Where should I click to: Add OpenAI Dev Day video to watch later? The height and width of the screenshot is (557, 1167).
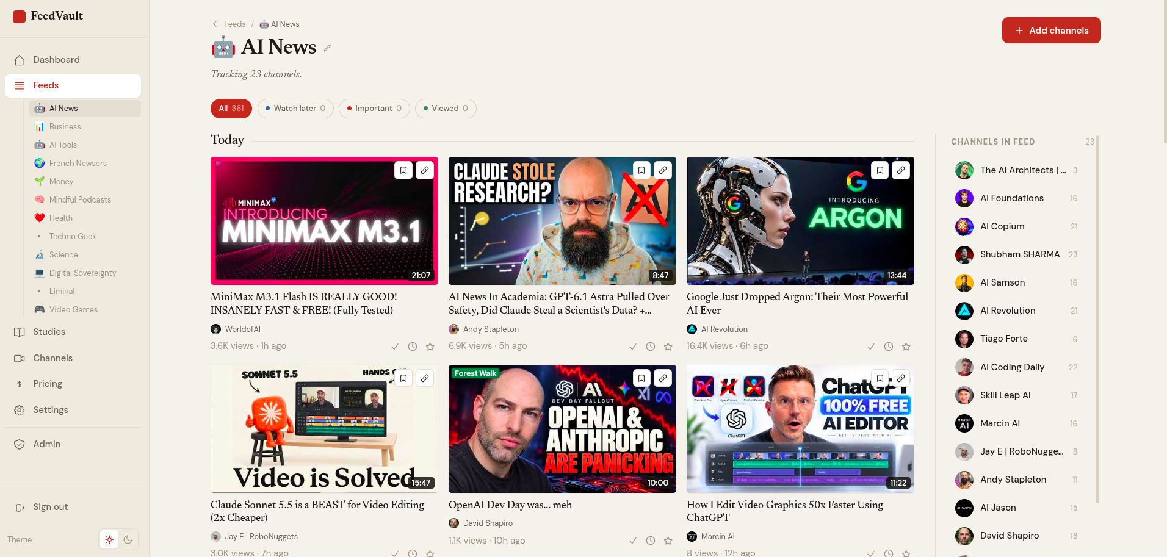tap(651, 541)
